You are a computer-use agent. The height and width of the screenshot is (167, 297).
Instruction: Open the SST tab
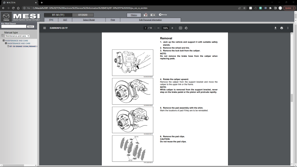pyautogui.click(x=65, y=20)
